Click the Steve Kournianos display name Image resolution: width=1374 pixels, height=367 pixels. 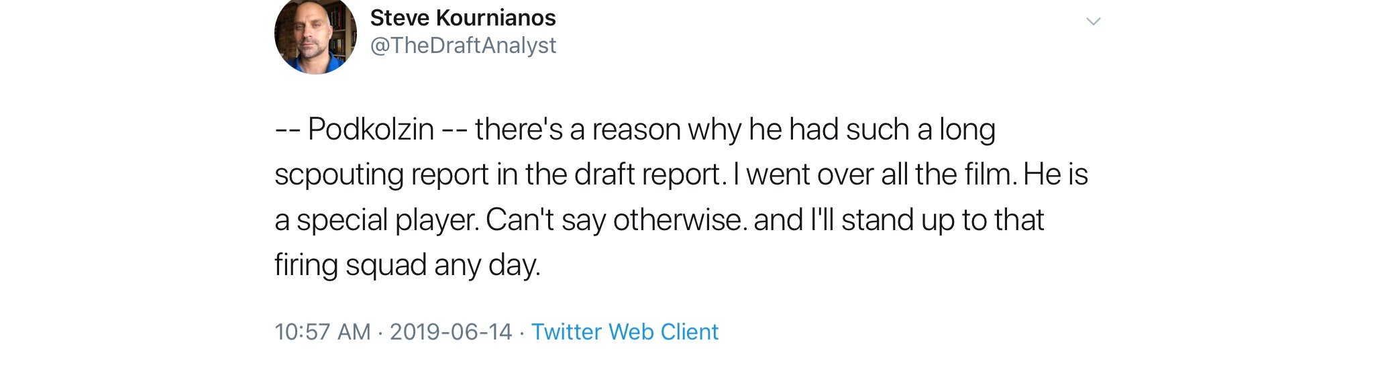pyautogui.click(x=462, y=17)
